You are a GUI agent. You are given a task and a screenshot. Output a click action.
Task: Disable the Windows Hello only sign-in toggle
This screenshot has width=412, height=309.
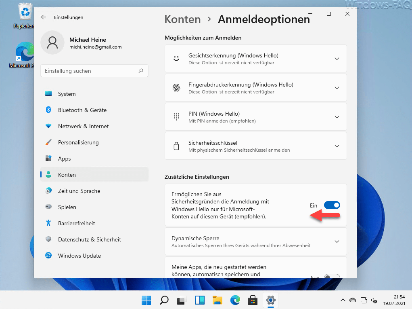[x=332, y=205]
